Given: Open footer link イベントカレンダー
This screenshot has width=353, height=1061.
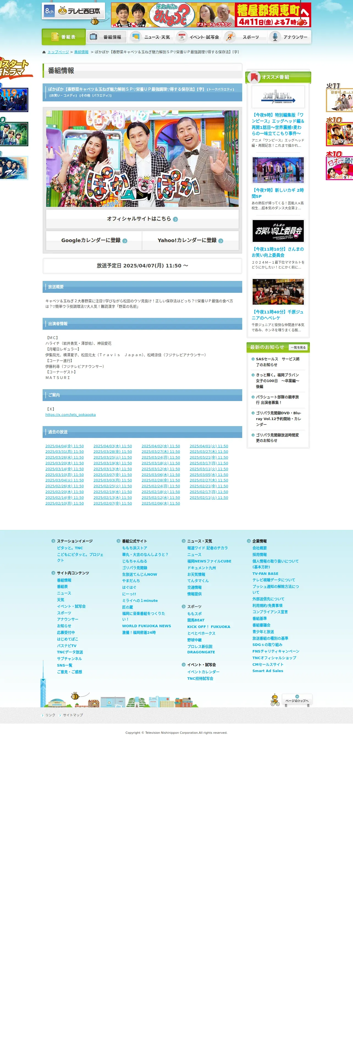Looking at the screenshot, I should point(203,672).
